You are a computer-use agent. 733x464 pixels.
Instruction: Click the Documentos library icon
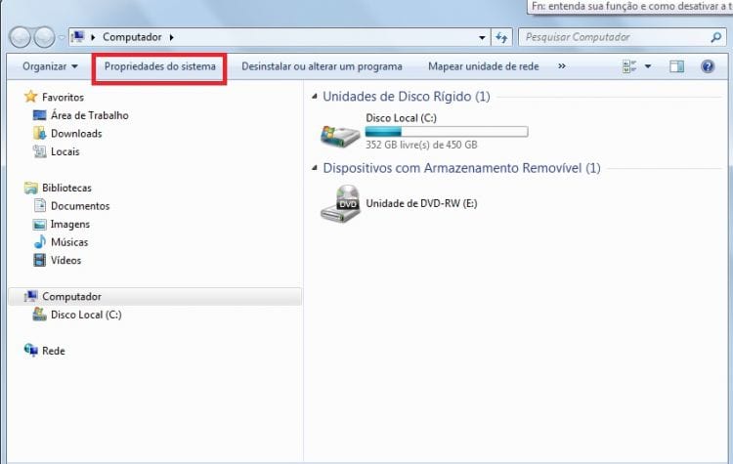coord(40,205)
